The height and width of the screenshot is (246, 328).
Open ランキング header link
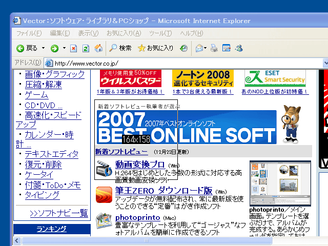tap(51, 229)
